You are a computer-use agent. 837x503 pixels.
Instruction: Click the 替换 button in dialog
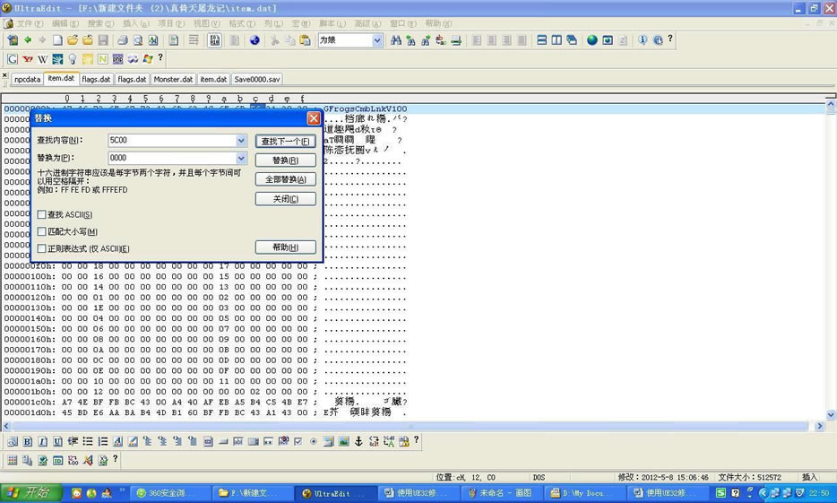tap(286, 160)
